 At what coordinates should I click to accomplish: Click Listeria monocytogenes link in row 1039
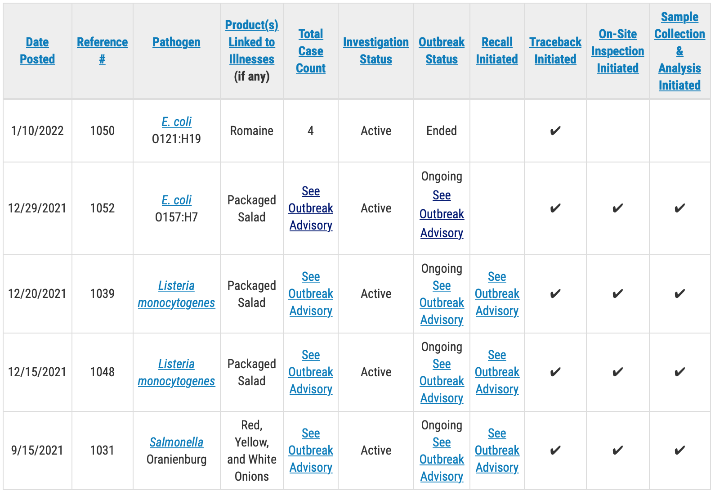176,294
